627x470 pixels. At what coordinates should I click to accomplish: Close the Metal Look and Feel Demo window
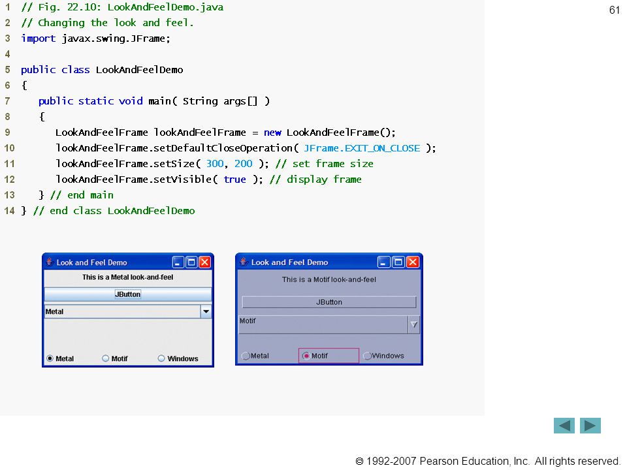pyautogui.click(x=204, y=262)
